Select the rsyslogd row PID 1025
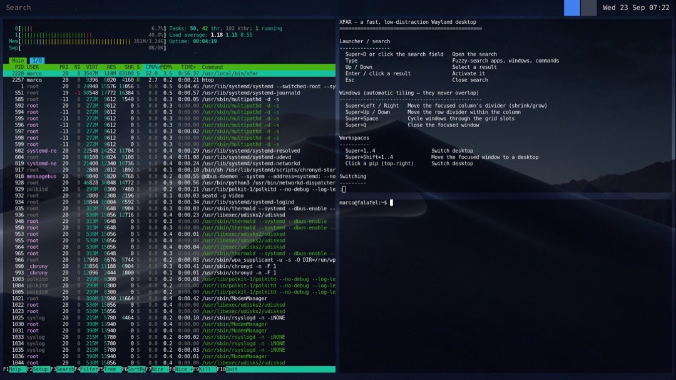This screenshot has width=676, height=380. [x=170, y=318]
